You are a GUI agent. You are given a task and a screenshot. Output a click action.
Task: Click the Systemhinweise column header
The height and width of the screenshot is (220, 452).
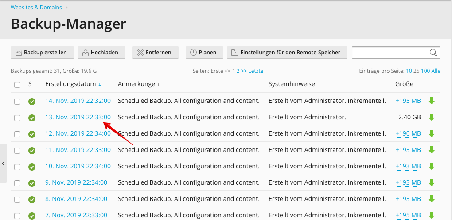point(292,84)
